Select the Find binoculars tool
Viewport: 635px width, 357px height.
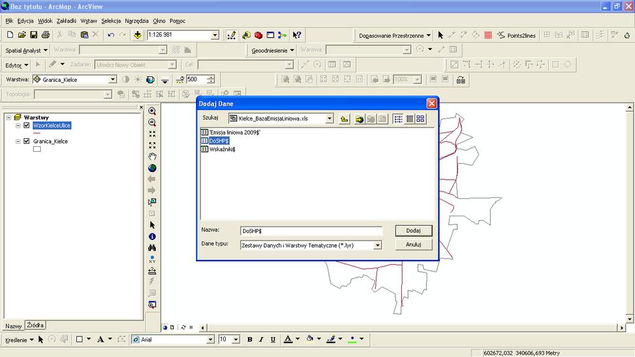pos(153,248)
